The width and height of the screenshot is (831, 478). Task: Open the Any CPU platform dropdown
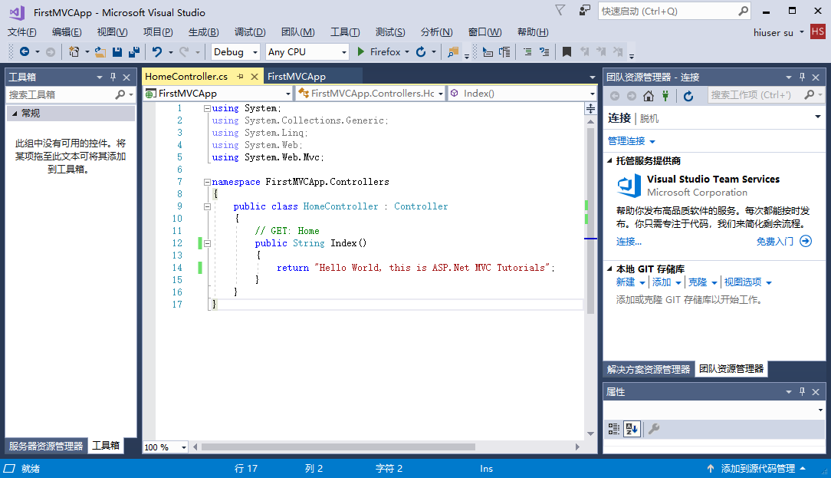pyautogui.click(x=307, y=52)
